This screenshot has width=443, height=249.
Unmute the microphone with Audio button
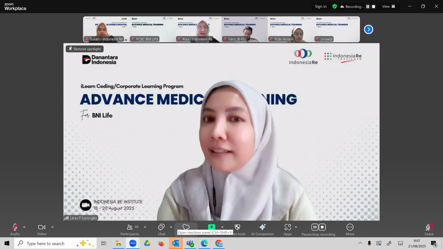pyautogui.click(x=15, y=229)
